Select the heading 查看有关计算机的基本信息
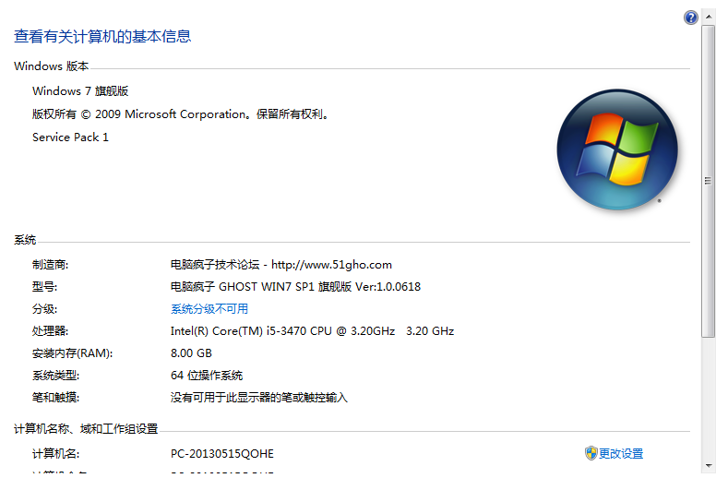The width and height of the screenshot is (716, 478). 102,37
